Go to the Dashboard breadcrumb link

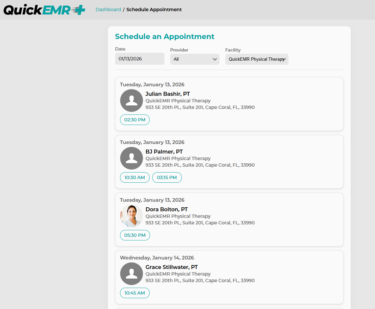click(108, 10)
